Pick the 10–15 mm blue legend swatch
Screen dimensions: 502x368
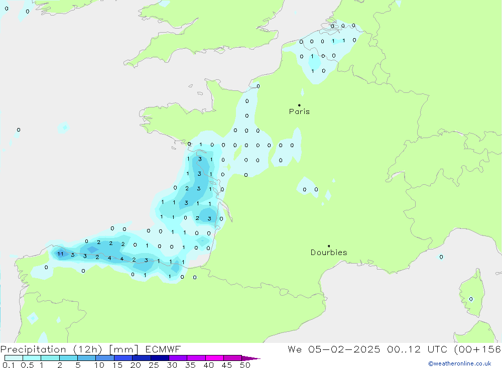(x=105, y=358)
